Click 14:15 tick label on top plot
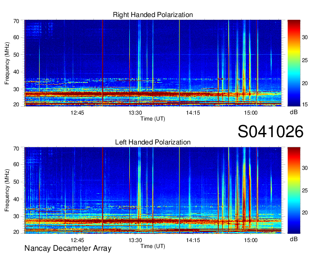 pos(193,113)
